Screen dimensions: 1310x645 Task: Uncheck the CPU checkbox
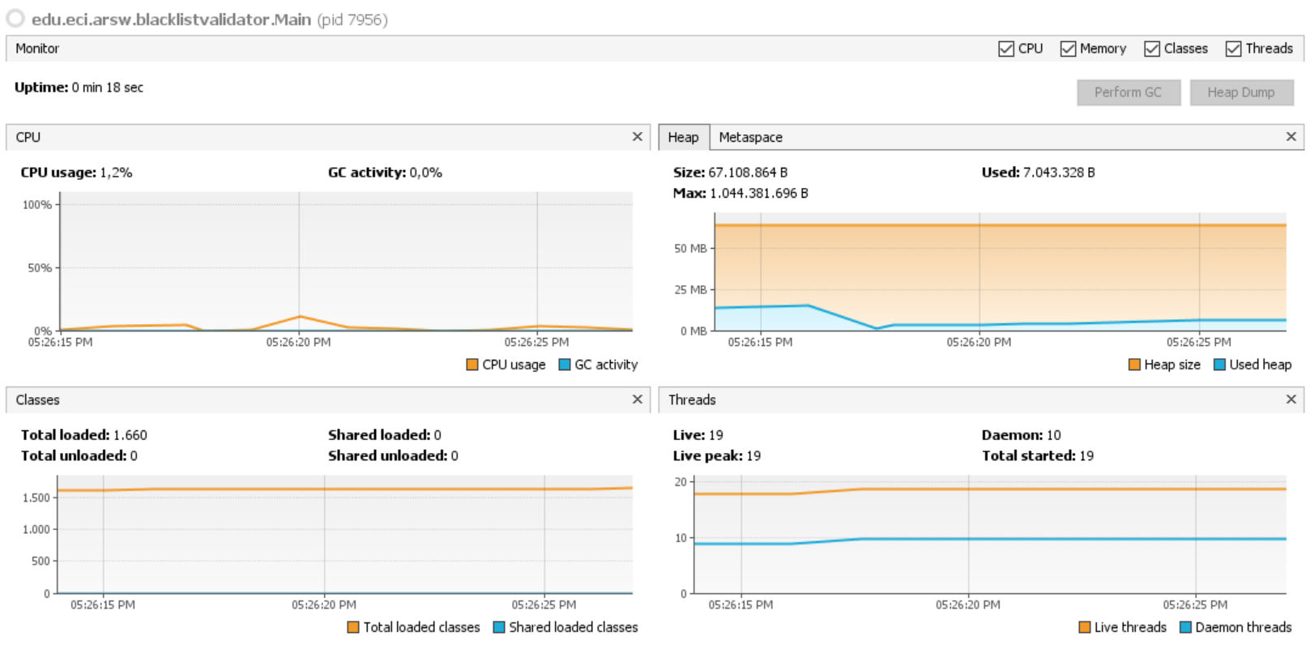(1006, 49)
